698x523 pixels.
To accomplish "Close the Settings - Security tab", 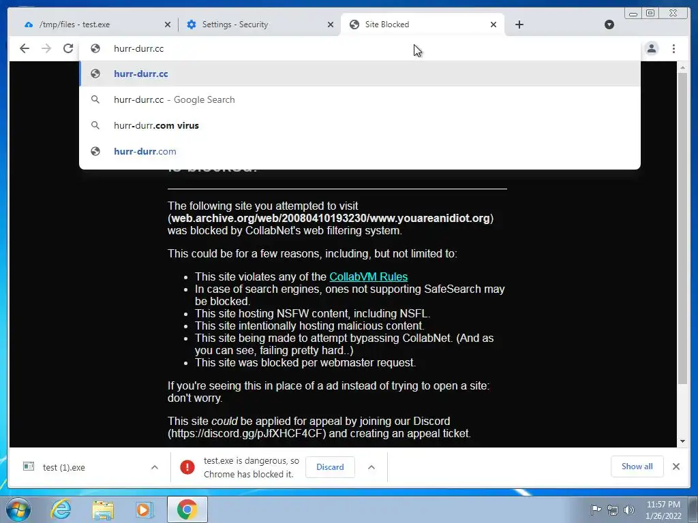I will point(331,25).
